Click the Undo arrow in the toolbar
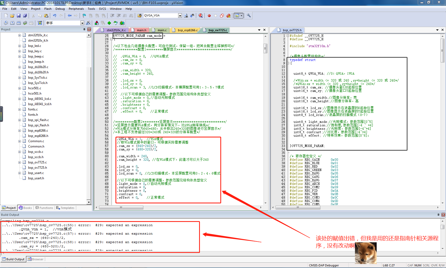Viewport: 446px width, 268px height. [x=54, y=16]
